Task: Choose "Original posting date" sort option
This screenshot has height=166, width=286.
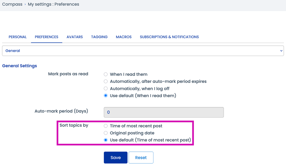Action: [106, 133]
